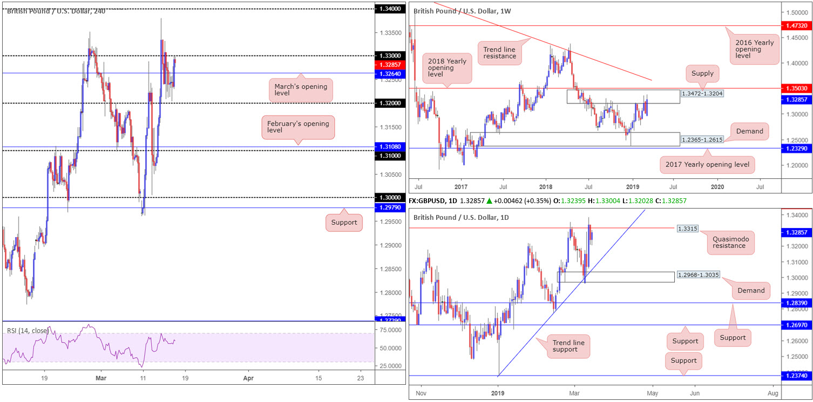Open the March's opening level callout

click(x=301, y=91)
